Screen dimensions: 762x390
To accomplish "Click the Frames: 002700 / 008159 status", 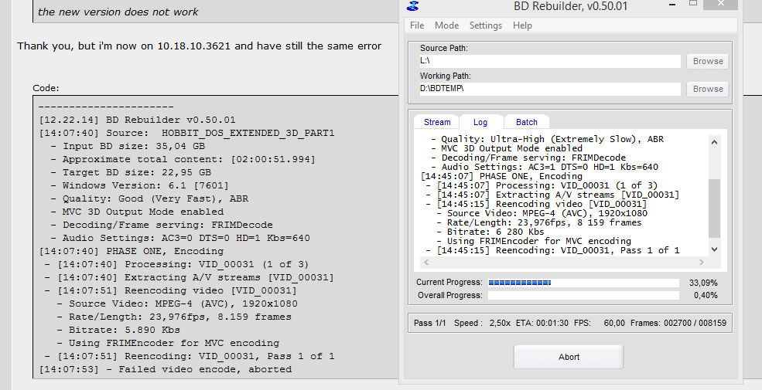I will click(x=678, y=323).
